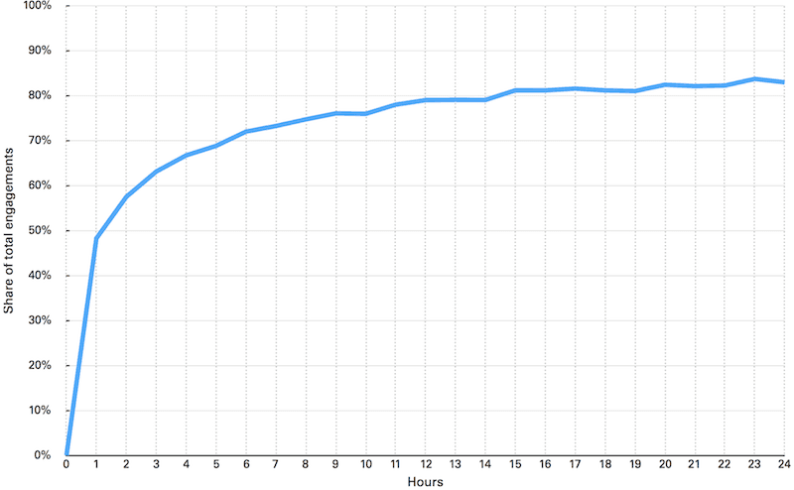This screenshot has width=794, height=490.
Task: Click the line's data point at hour 6
Action: coord(246,131)
